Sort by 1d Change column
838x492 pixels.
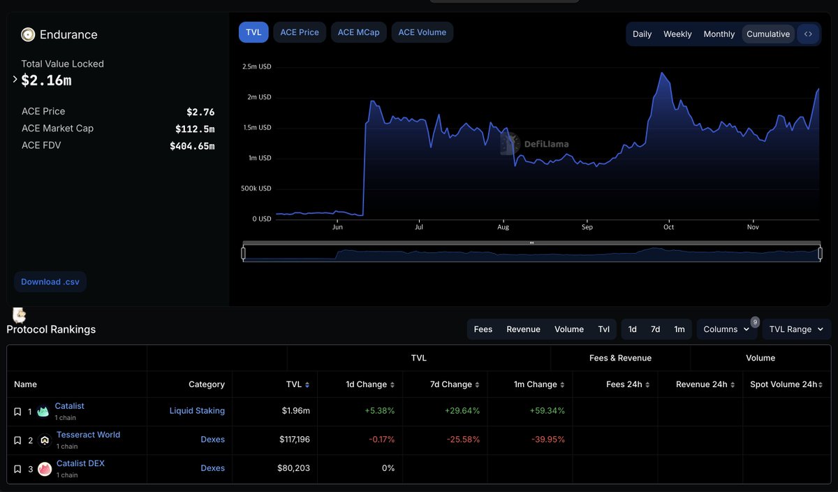click(x=392, y=384)
